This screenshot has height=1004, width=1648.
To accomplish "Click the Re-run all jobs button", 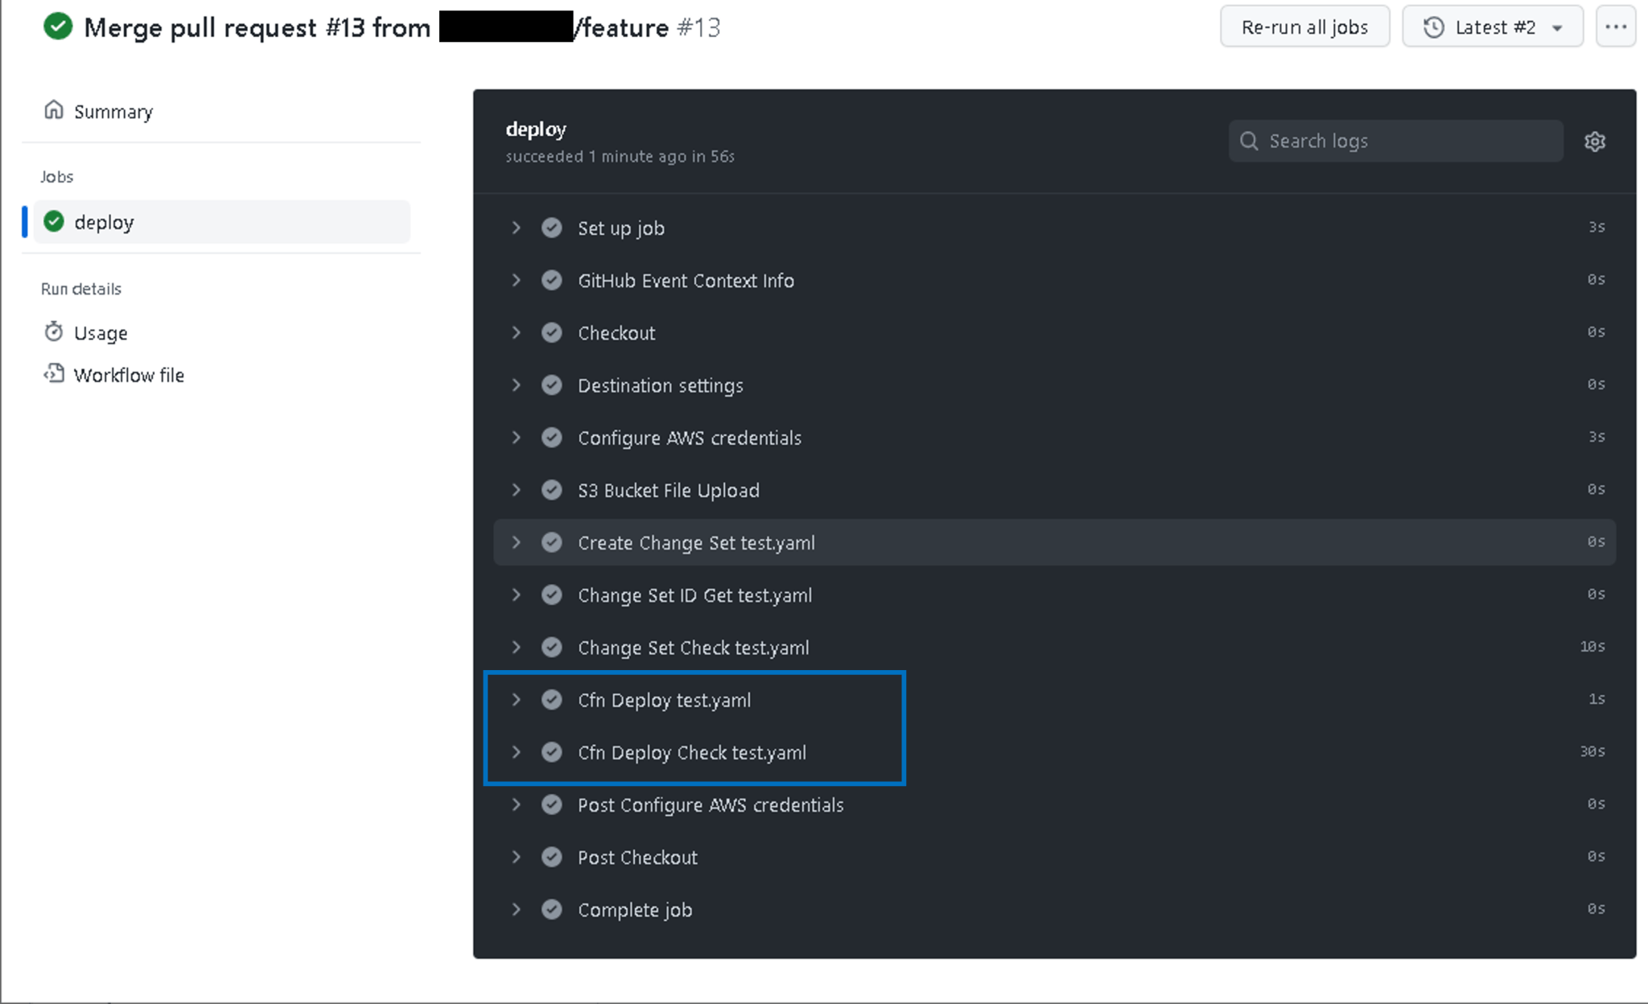I will point(1304,27).
